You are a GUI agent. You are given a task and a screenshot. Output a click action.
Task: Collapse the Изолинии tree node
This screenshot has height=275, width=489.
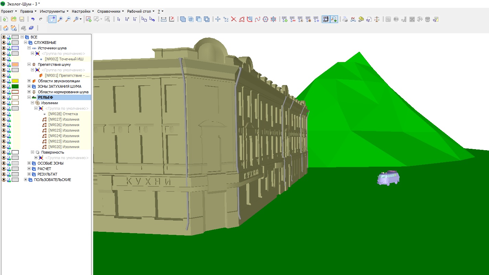(x=33, y=103)
